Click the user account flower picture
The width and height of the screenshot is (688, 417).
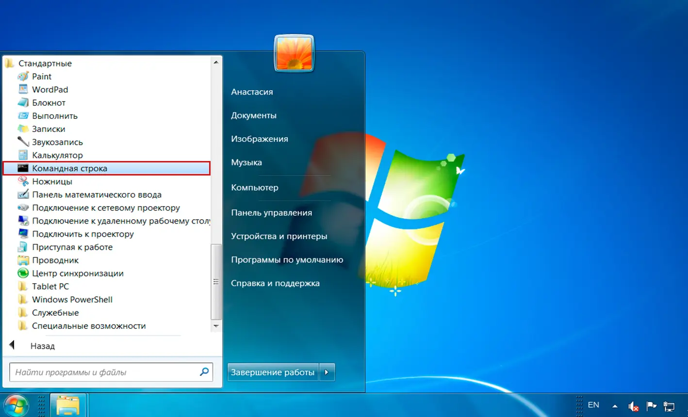coord(294,53)
